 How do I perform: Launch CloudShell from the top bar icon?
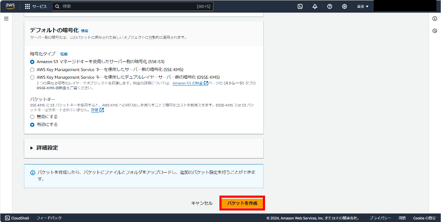(x=300, y=6)
